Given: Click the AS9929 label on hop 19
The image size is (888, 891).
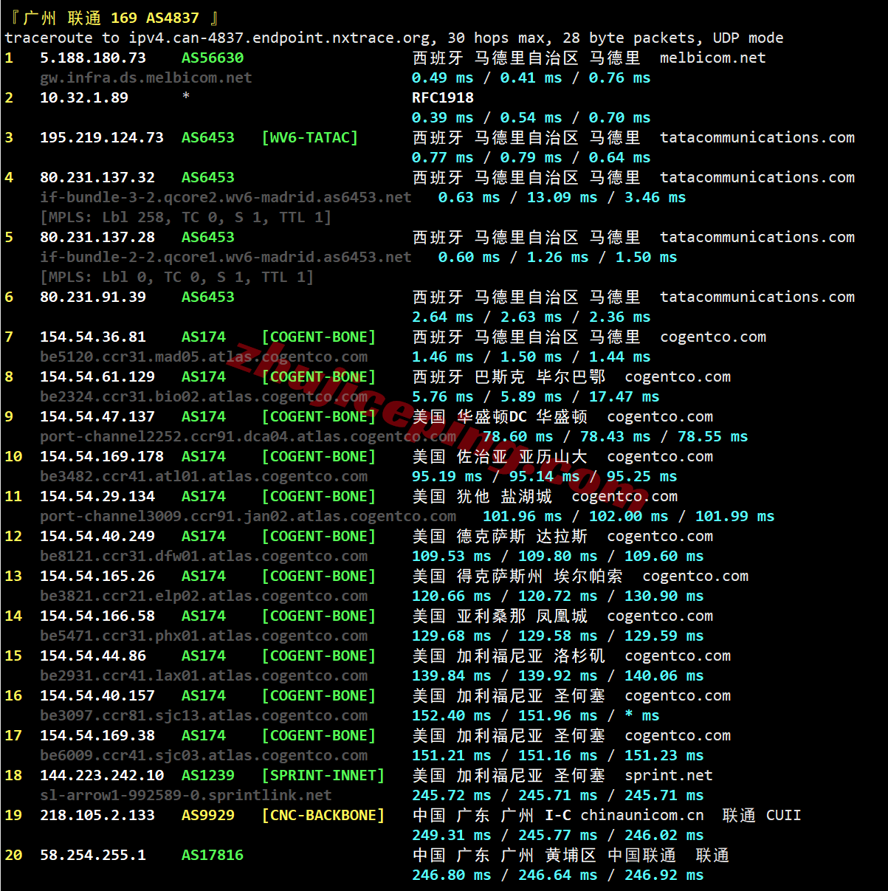Looking at the screenshot, I should (208, 815).
